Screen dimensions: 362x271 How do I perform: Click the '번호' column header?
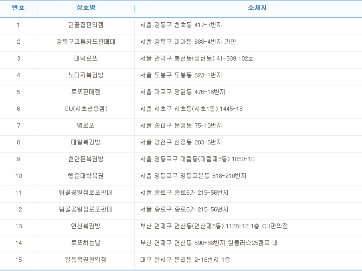click(x=18, y=8)
